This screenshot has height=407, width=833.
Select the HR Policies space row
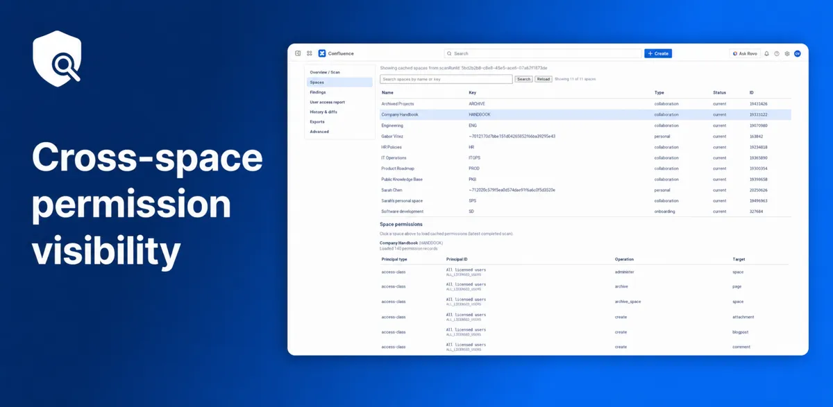[x=585, y=147]
